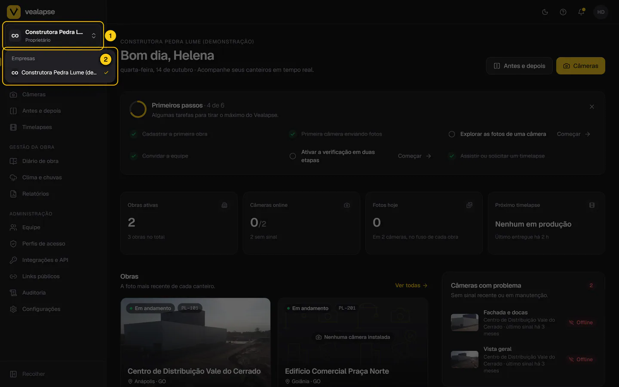Click the Equipe people icon
Screen dimensions: 619x387
13,227
